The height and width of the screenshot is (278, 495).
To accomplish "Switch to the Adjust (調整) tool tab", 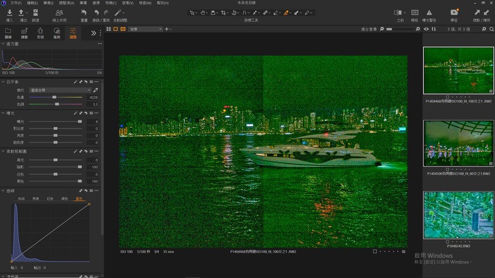I will point(73,33).
